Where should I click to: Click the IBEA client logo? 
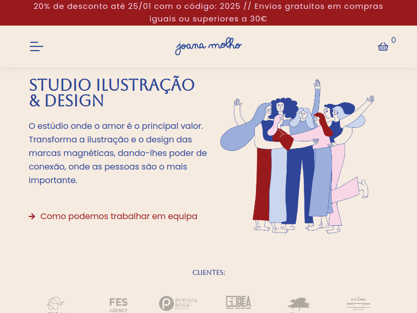pyautogui.click(x=238, y=303)
